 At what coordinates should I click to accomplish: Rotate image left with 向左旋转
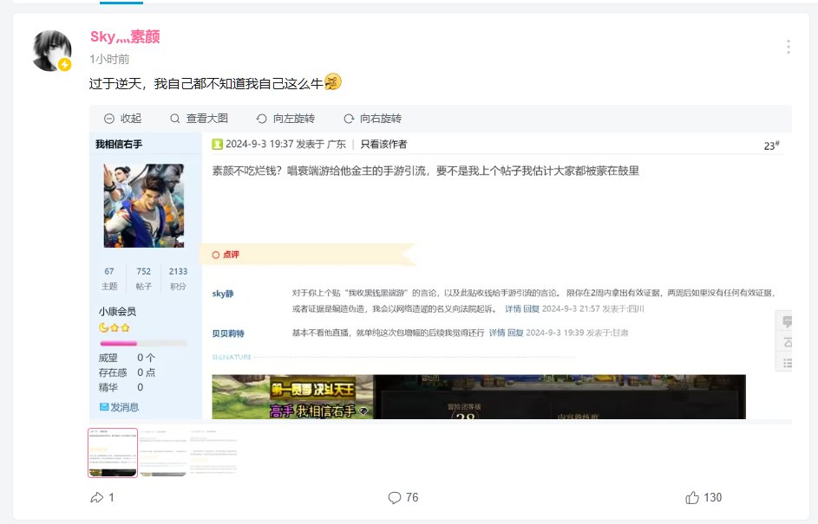(x=286, y=119)
